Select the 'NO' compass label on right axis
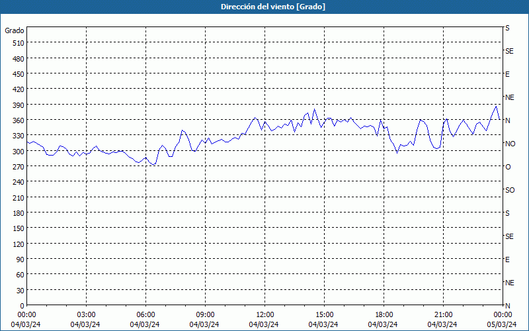529x331 pixels. [510, 144]
